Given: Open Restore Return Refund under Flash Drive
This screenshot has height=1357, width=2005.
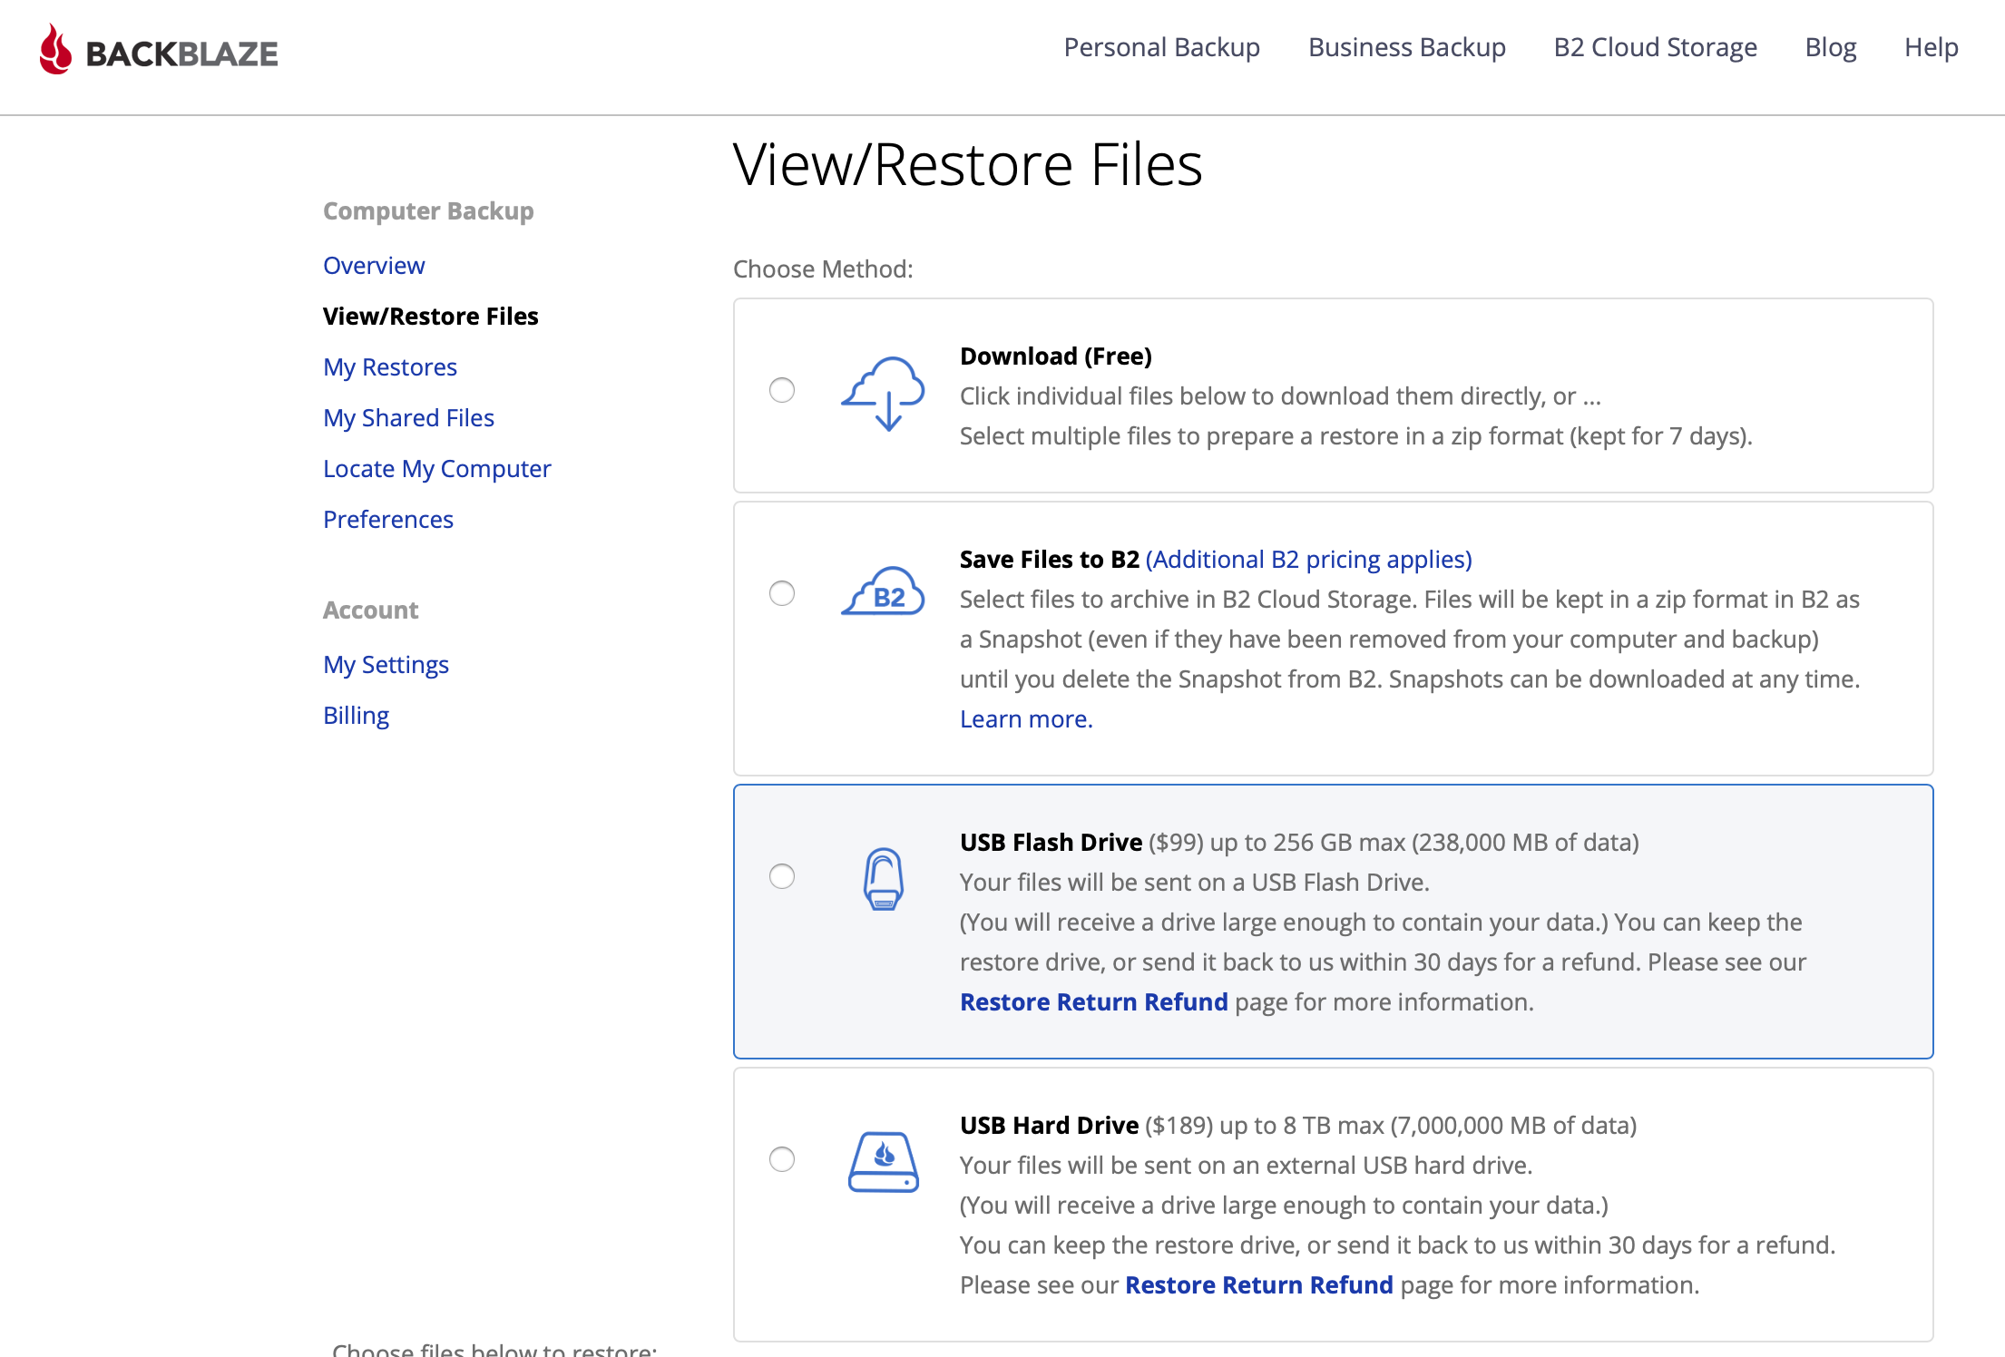Looking at the screenshot, I should (x=1093, y=1002).
